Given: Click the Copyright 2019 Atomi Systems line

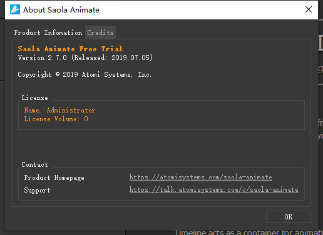Looking at the screenshot, I should click(85, 74).
